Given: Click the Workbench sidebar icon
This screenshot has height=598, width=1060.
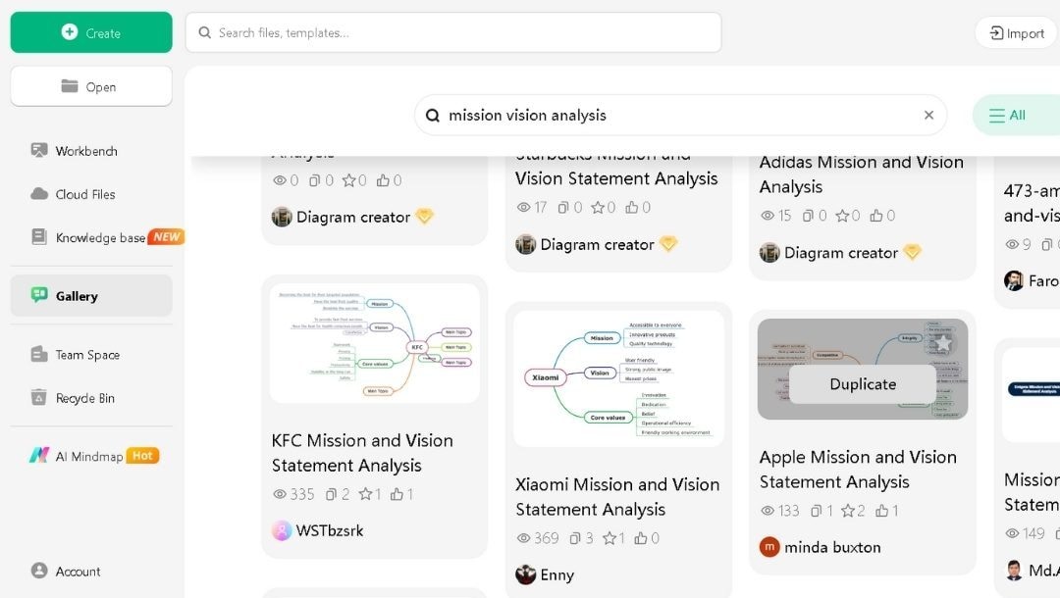Looking at the screenshot, I should point(39,151).
